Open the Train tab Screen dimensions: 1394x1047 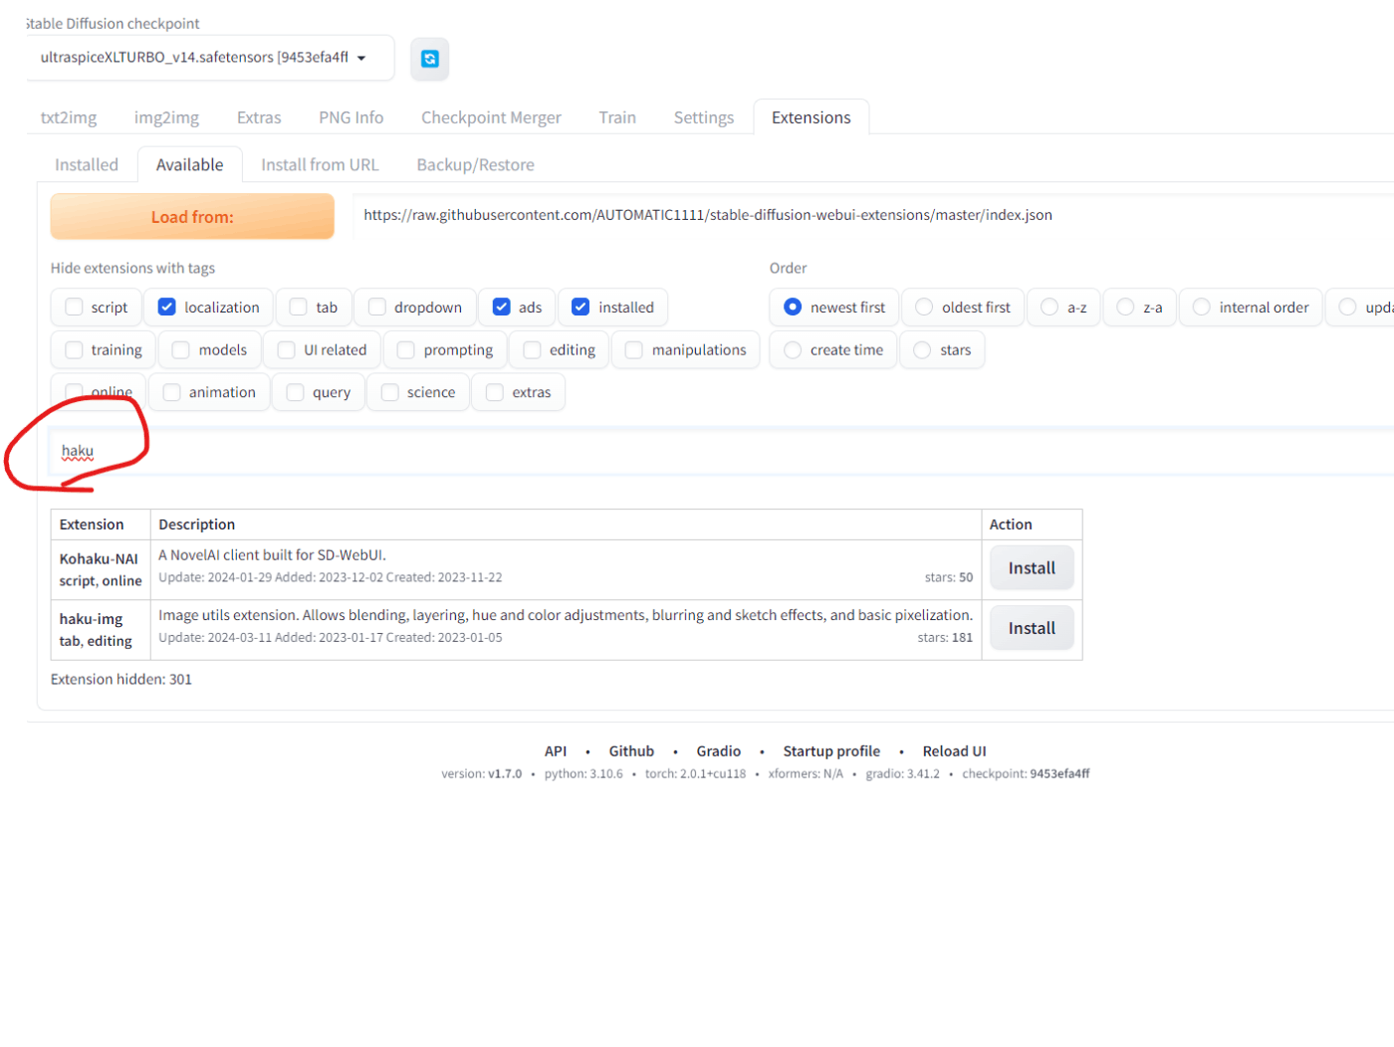pyautogui.click(x=617, y=117)
